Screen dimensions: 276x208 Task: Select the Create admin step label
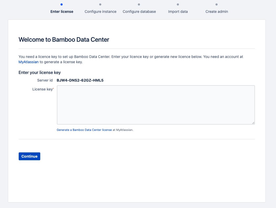(217, 12)
